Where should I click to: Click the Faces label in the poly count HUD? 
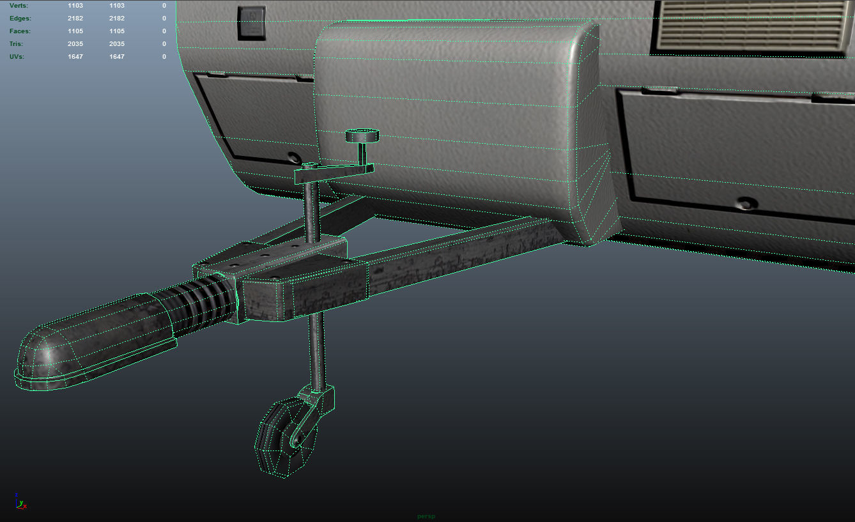pyautogui.click(x=20, y=31)
